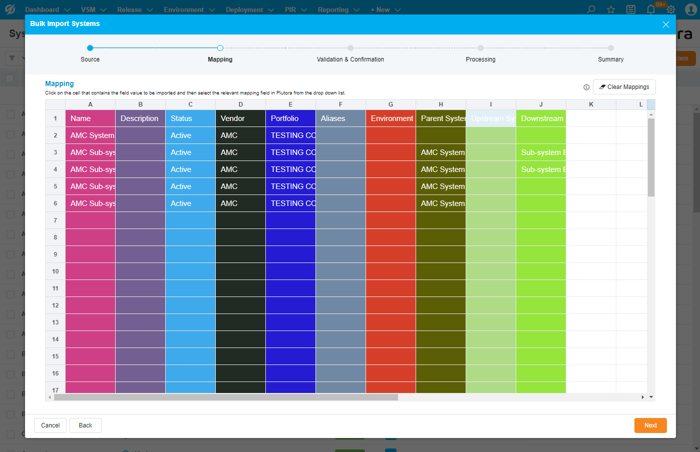Tick the select-all checkbox in grid header
This screenshot has height=452, width=700.
(10, 78)
